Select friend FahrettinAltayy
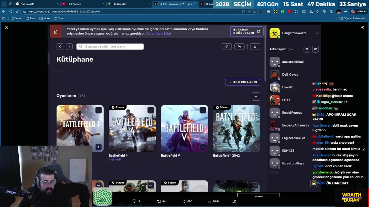 (x=293, y=163)
